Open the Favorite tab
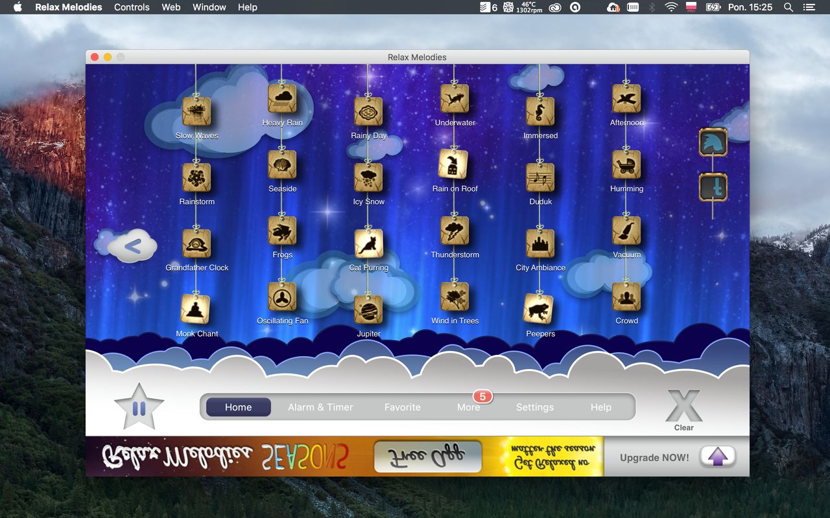The height and width of the screenshot is (518, 830). pos(402,407)
